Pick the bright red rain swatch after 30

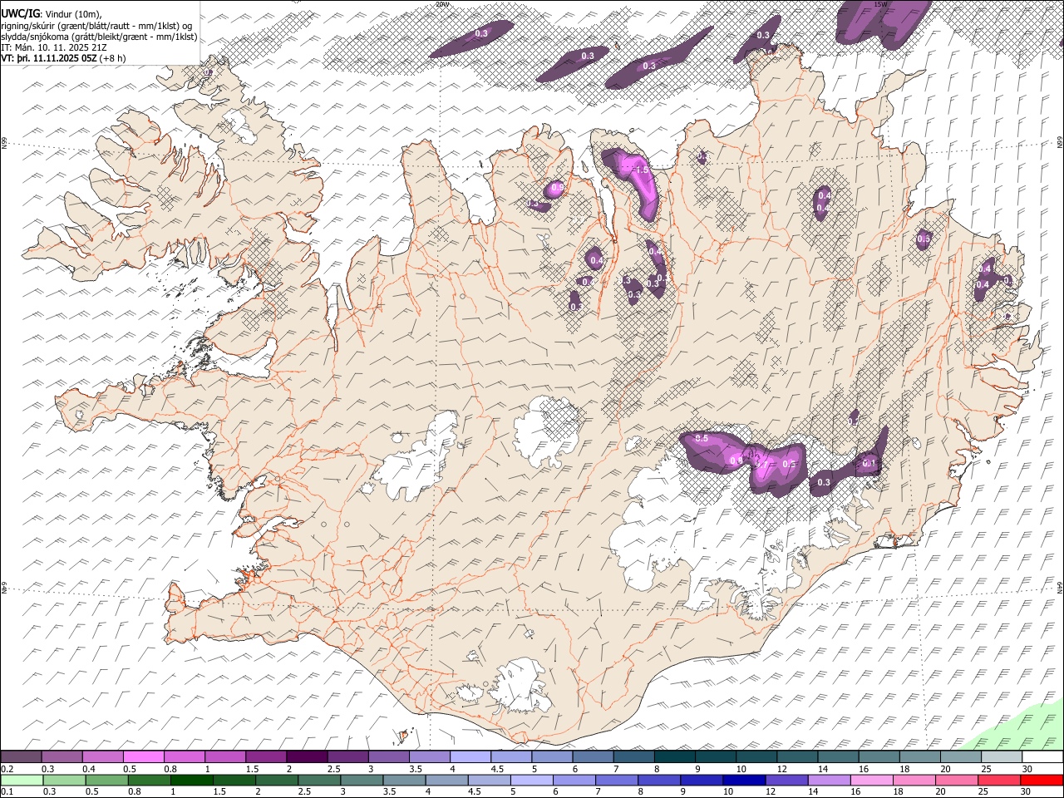1042,780
